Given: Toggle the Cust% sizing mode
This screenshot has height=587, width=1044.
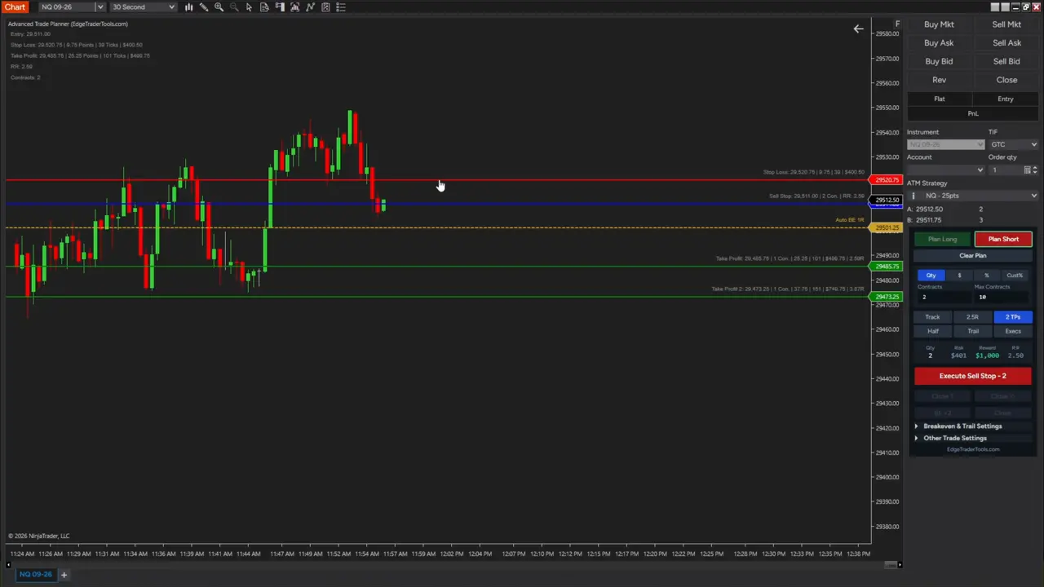Looking at the screenshot, I should 1015,276.
